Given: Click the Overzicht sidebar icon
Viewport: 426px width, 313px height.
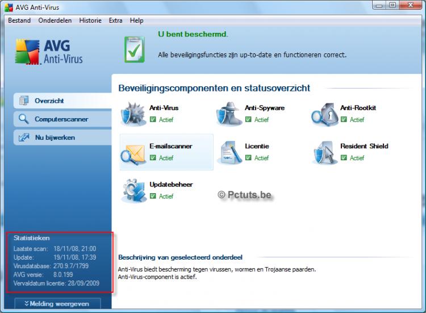Looking at the screenshot, I should [x=24, y=101].
